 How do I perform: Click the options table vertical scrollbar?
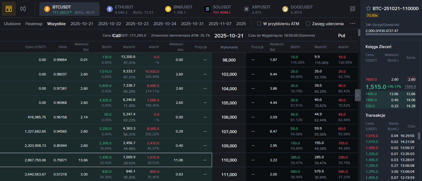tap(359, 32)
